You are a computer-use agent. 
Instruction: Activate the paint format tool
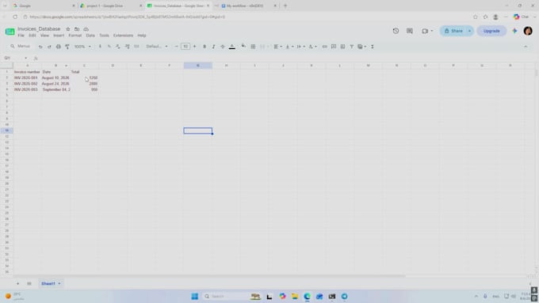[67, 47]
